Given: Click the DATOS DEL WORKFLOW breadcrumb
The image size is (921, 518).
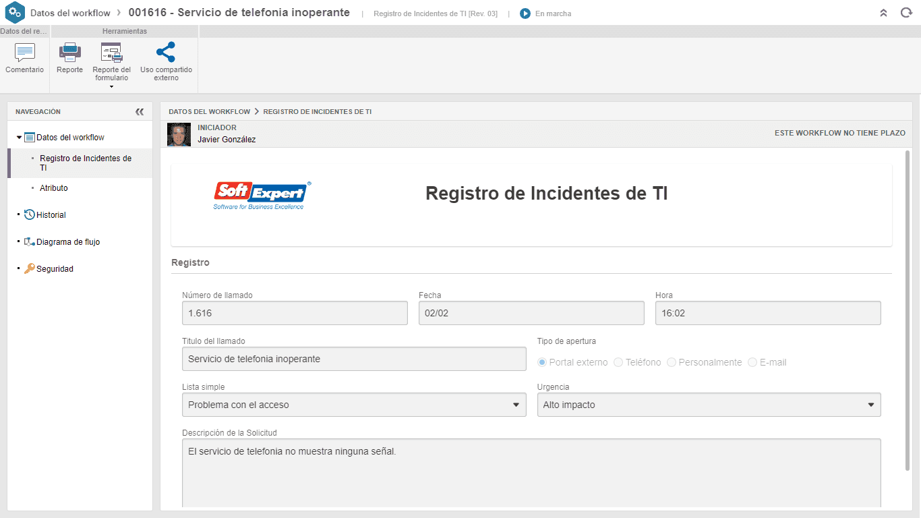Looking at the screenshot, I should pyautogui.click(x=209, y=111).
